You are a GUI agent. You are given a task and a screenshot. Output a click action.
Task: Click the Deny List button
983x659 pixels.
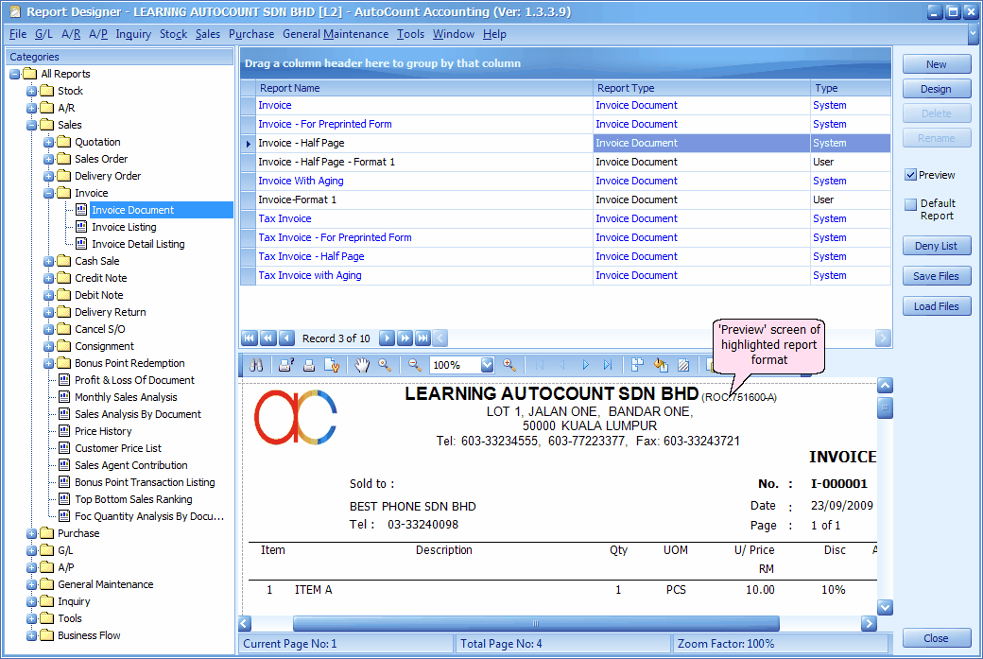pos(937,246)
